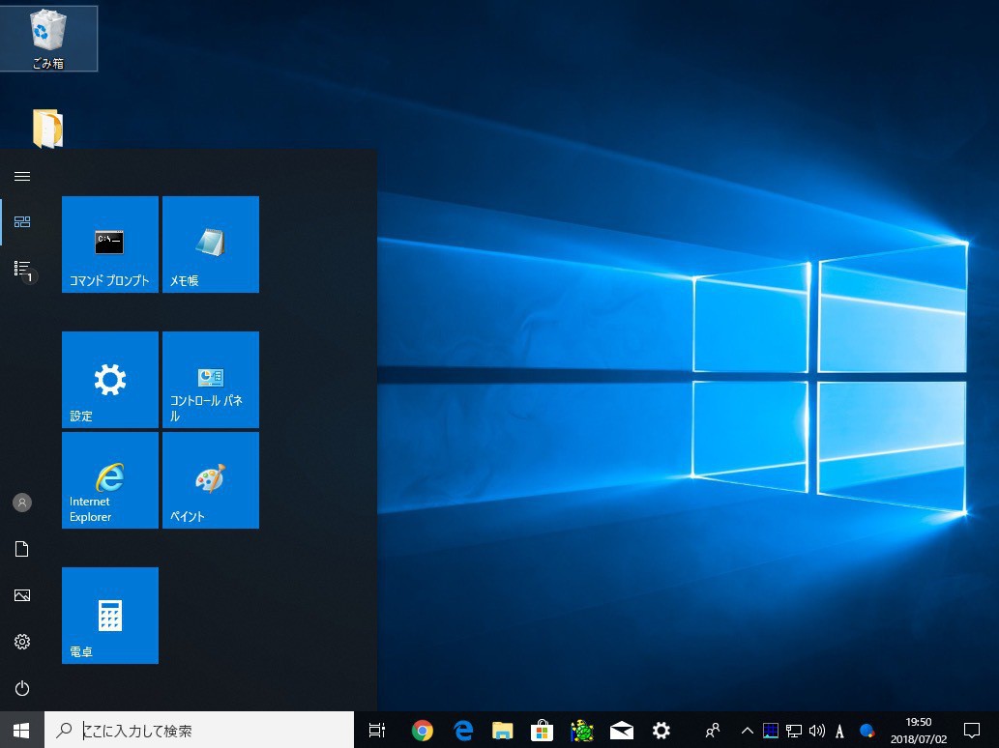Open the Settings (設定) tile
The height and width of the screenshot is (748, 999).
click(x=109, y=379)
